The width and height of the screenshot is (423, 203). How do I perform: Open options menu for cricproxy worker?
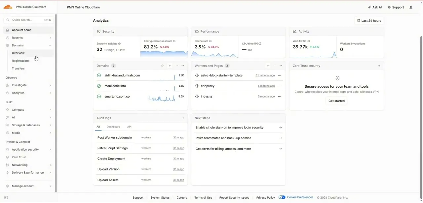[280, 86]
